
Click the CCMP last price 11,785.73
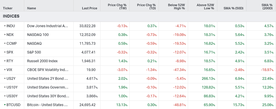(x=88, y=44)
